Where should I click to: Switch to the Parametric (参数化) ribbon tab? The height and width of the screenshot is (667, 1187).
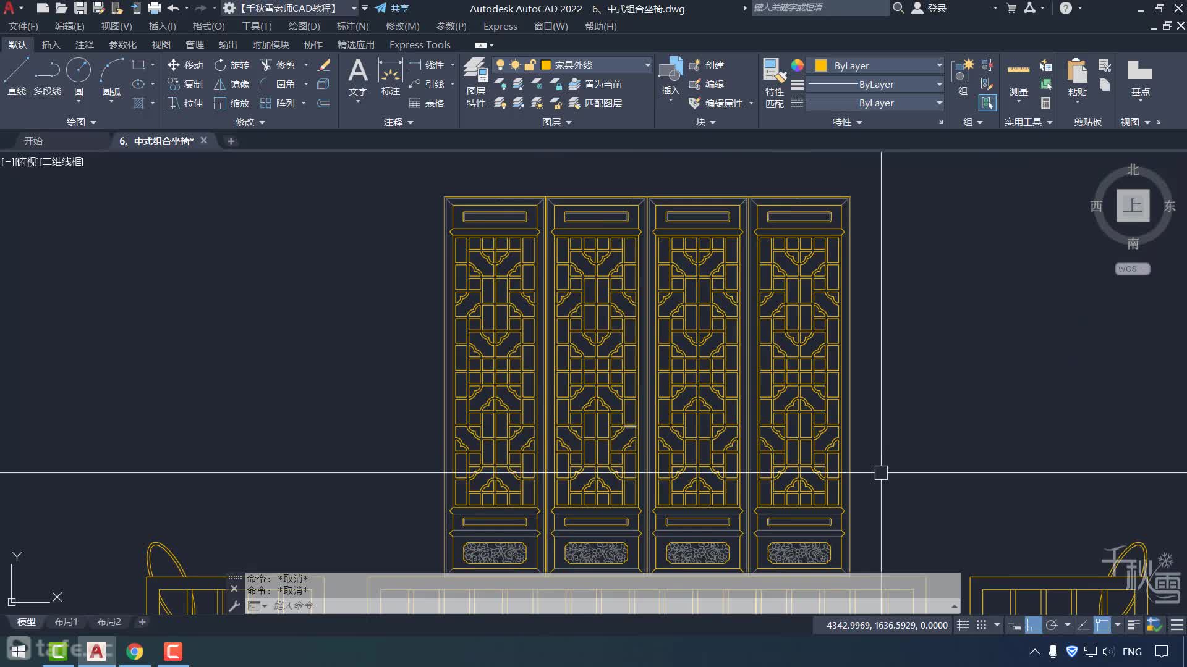pos(122,44)
